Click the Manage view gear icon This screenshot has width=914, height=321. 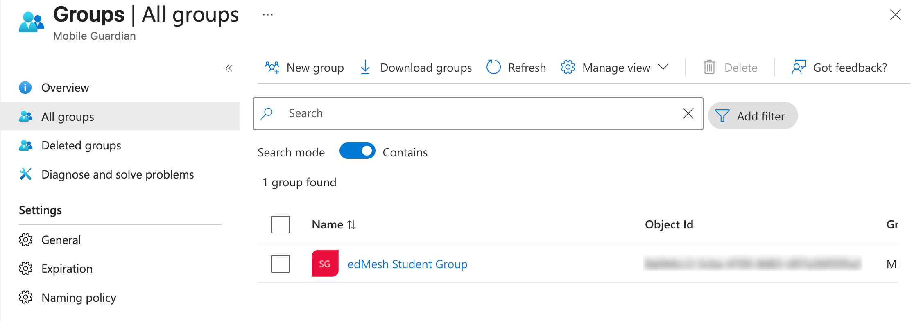(x=568, y=67)
